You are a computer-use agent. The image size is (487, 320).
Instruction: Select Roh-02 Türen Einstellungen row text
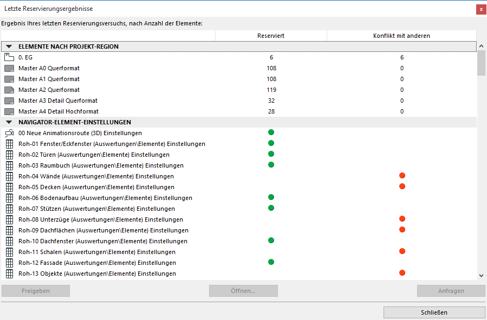click(x=94, y=155)
